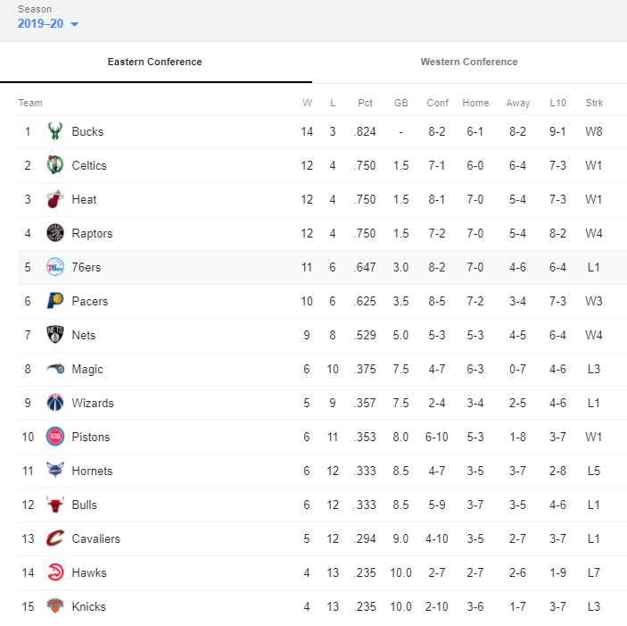Open the Season 2019–20 dropdown
The image size is (627, 626).
(48, 23)
